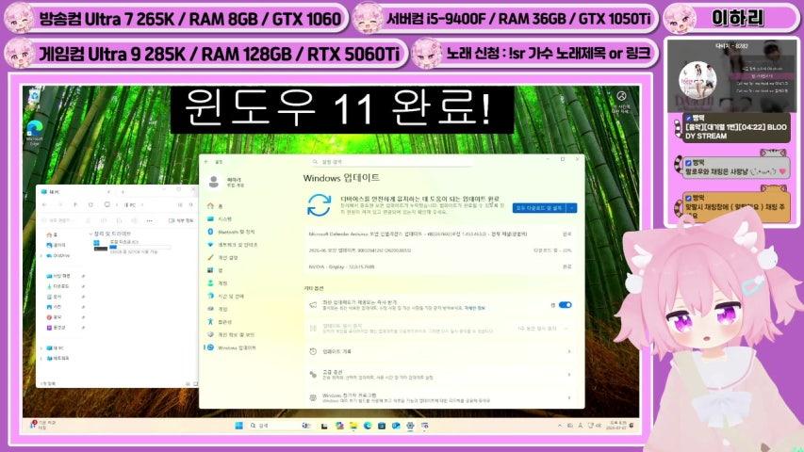Click the C: drive storage usage bar

[x=140, y=247]
